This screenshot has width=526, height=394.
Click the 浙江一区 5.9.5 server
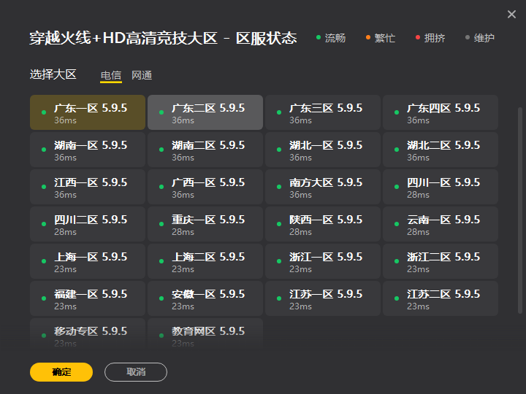click(x=323, y=261)
